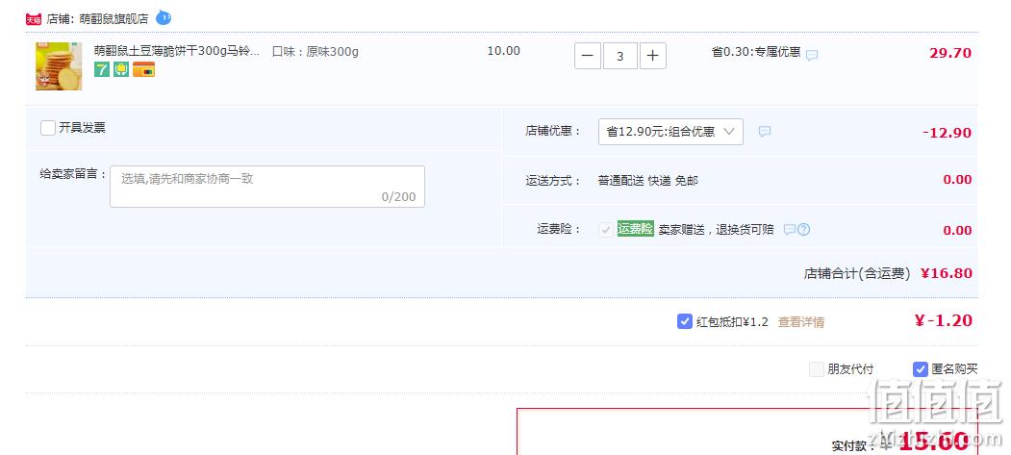Image resolution: width=1011 pixels, height=455 pixels.
Task: Click the 普通配送 快递 免邮 shipping text
Action: (648, 181)
